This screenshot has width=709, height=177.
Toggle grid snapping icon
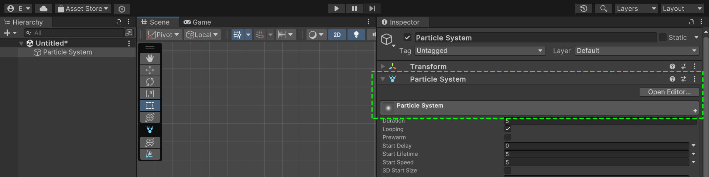(260, 35)
